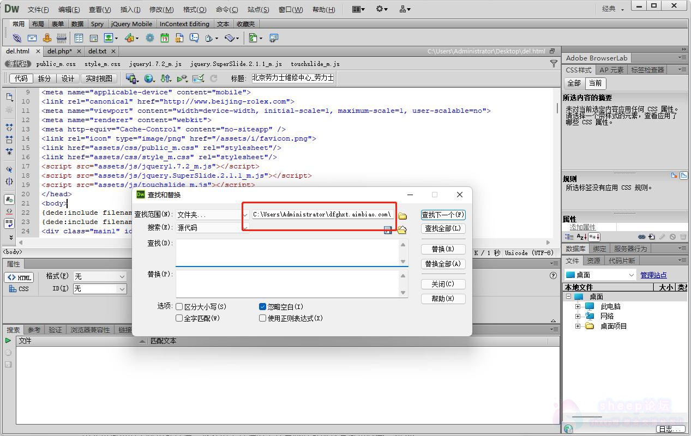Load query folder icon in Find dialog
Screen dimensions: 691x436
[402, 231]
